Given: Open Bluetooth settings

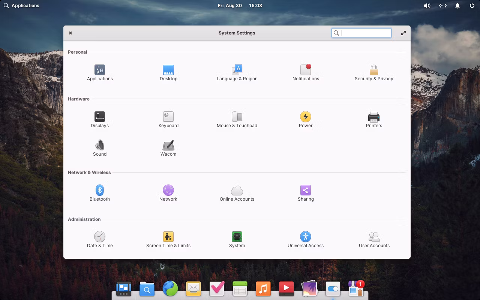Looking at the screenshot, I should point(100,193).
